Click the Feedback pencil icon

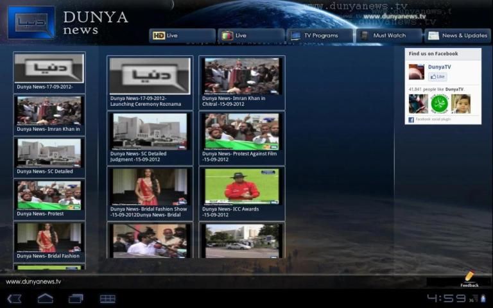click(x=469, y=278)
